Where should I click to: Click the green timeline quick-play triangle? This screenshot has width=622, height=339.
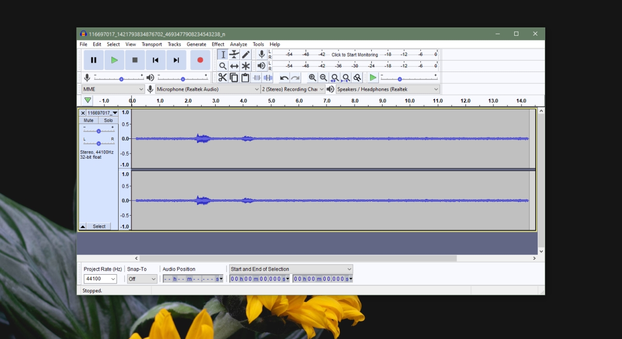point(88,101)
